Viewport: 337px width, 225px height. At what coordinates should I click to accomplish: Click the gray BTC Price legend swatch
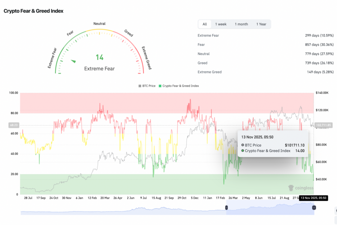140,86
